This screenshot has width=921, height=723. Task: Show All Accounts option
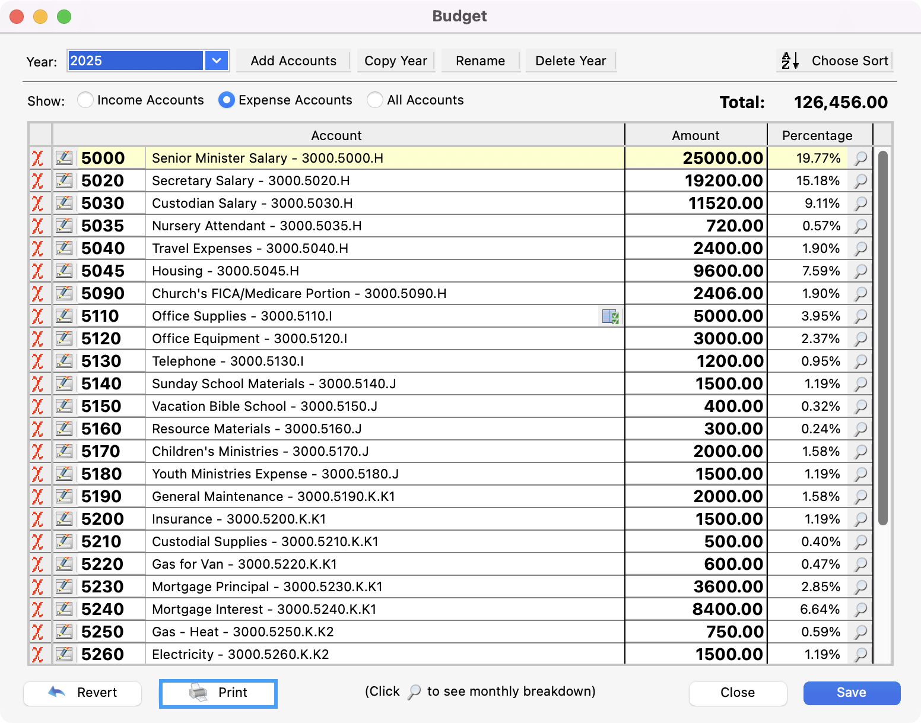point(375,100)
